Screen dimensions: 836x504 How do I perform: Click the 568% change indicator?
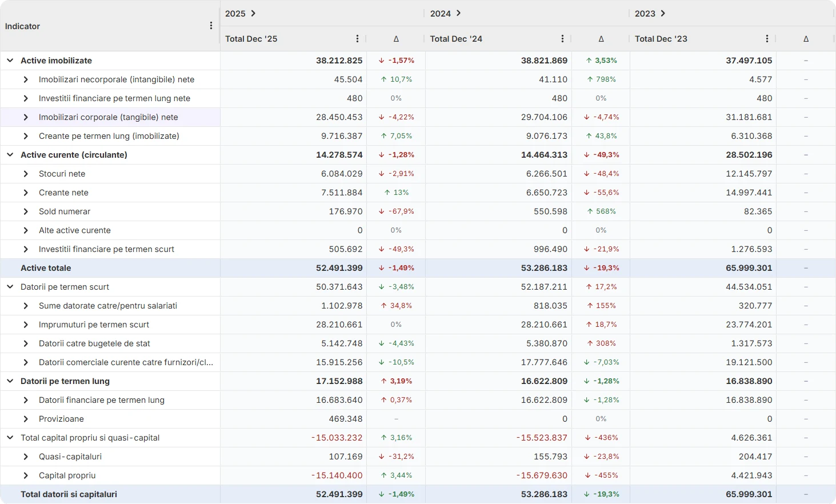pyautogui.click(x=601, y=211)
